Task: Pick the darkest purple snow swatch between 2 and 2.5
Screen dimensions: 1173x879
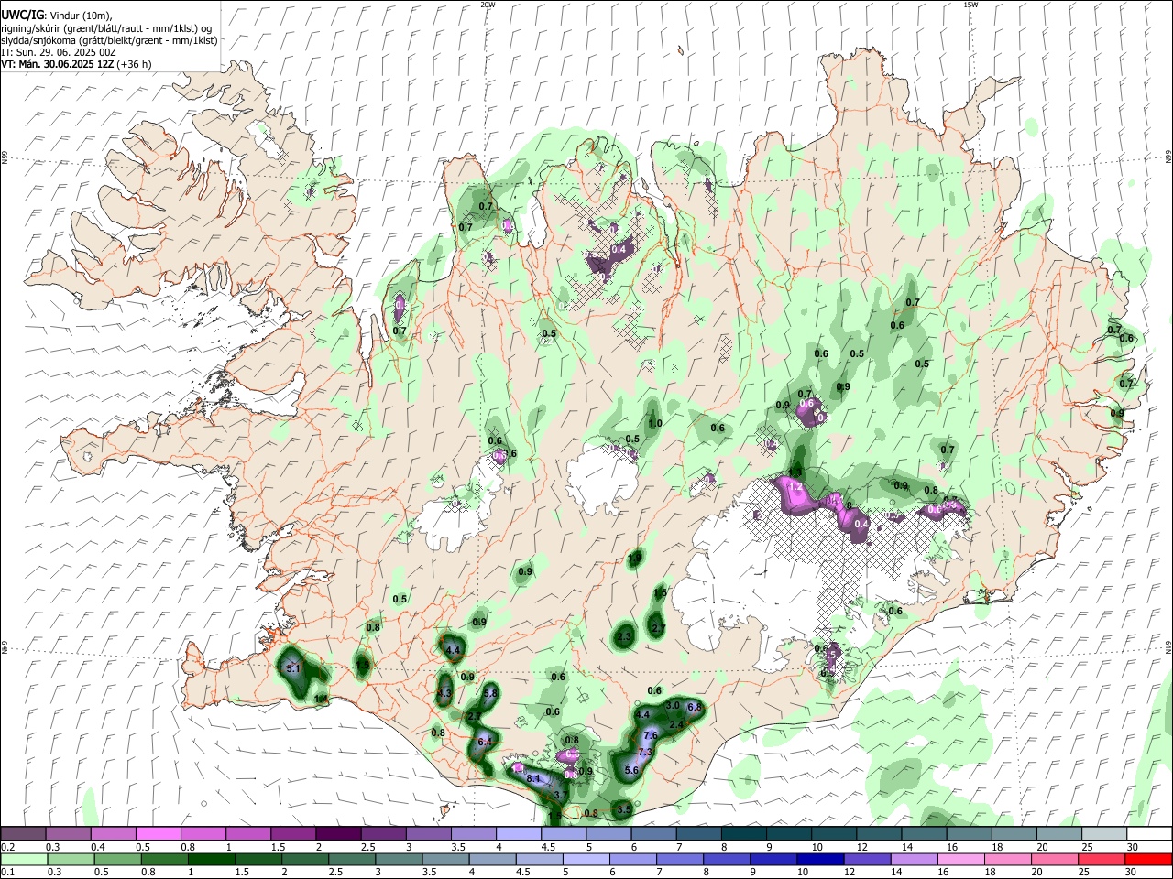Action: [x=338, y=833]
